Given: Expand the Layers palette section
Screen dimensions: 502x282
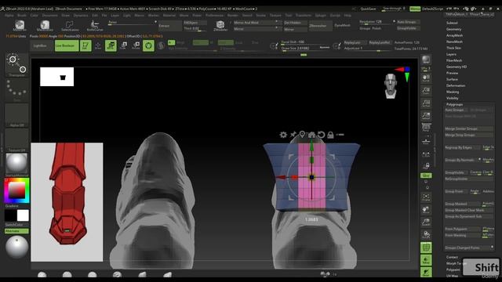Looking at the screenshot, I should pos(451,54).
